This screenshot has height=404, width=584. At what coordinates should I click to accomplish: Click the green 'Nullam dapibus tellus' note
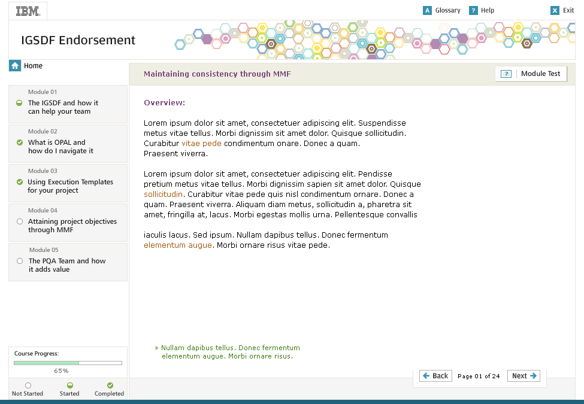tap(227, 352)
